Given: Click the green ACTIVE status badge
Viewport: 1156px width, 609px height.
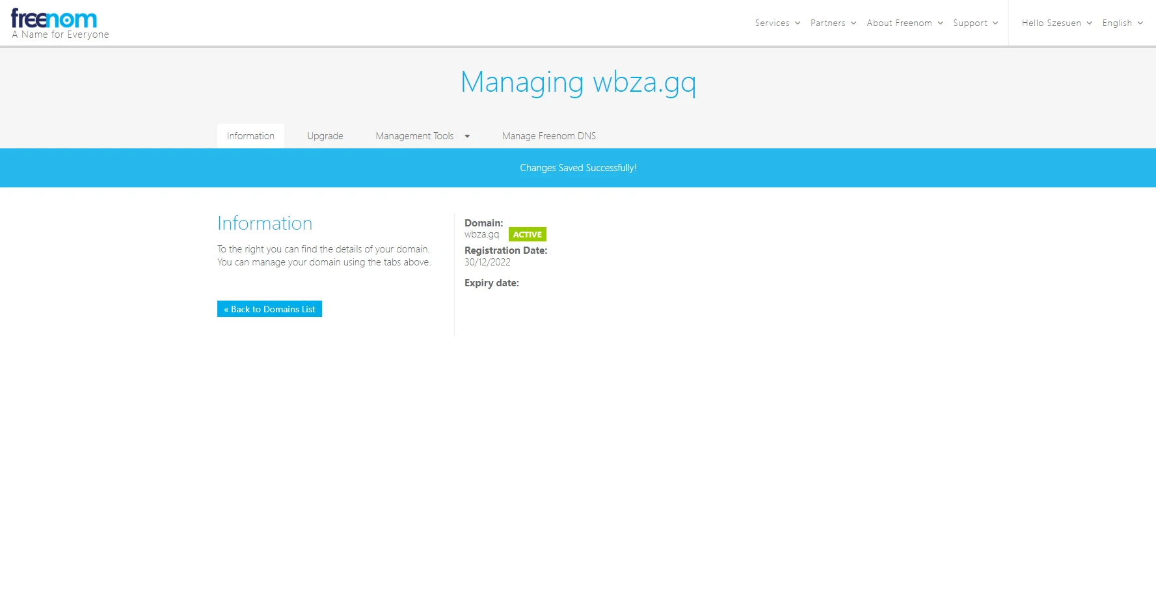Looking at the screenshot, I should pyautogui.click(x=527, y=234).
